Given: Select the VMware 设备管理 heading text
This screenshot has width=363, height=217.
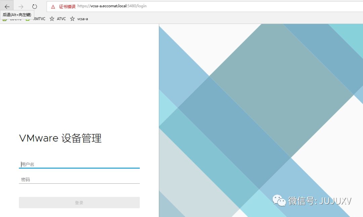Looking at the screenshot, I should 60,138.
